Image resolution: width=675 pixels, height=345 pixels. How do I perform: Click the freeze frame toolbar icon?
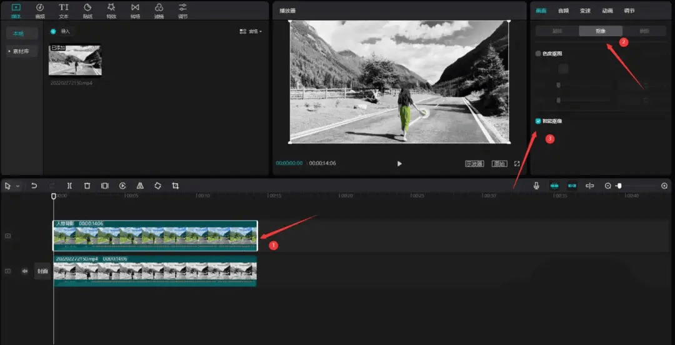104,186
